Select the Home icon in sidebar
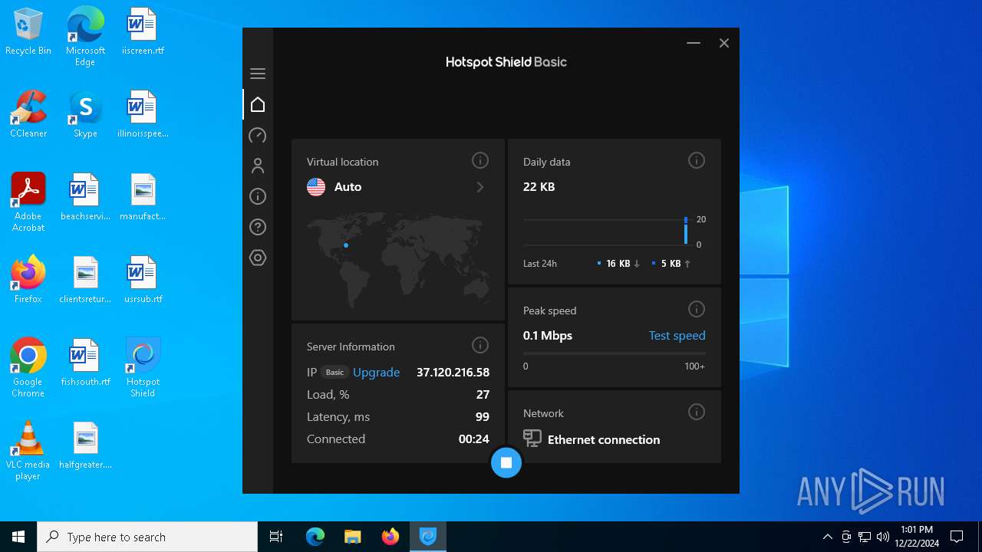This screenshot has width=982, height=552. click(x=258, y=104)
